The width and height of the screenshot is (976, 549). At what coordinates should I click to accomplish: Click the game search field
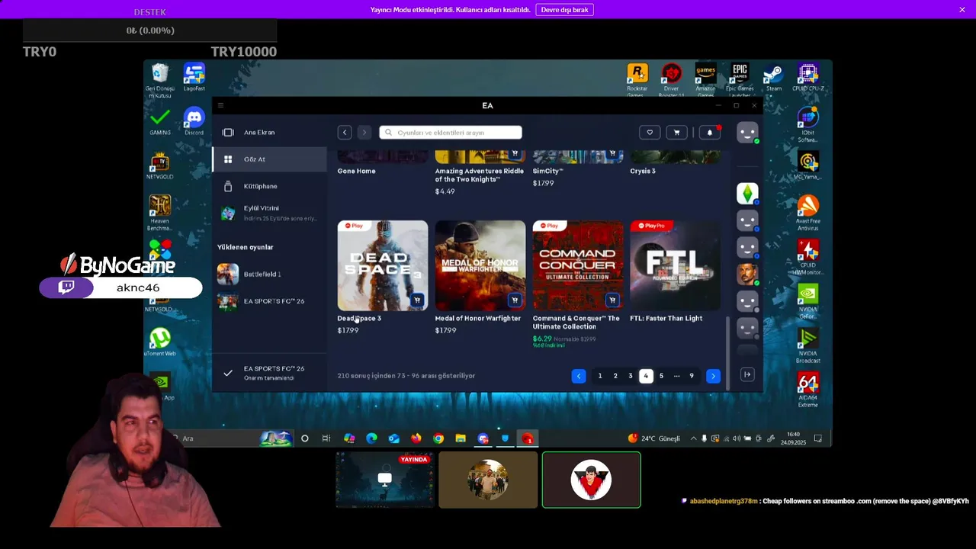click(x=451, y=133)
